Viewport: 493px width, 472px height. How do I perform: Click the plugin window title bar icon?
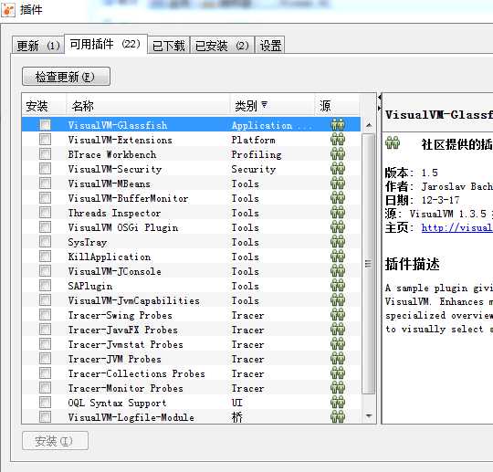[8, 9]
